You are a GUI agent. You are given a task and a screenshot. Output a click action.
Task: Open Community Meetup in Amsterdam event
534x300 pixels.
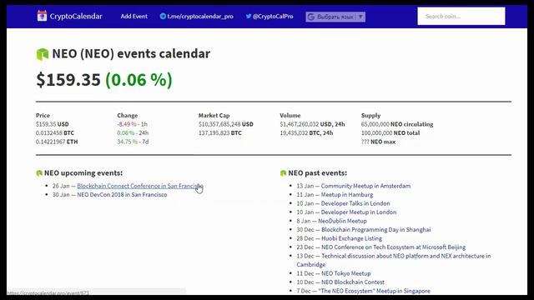coord(365,186)
